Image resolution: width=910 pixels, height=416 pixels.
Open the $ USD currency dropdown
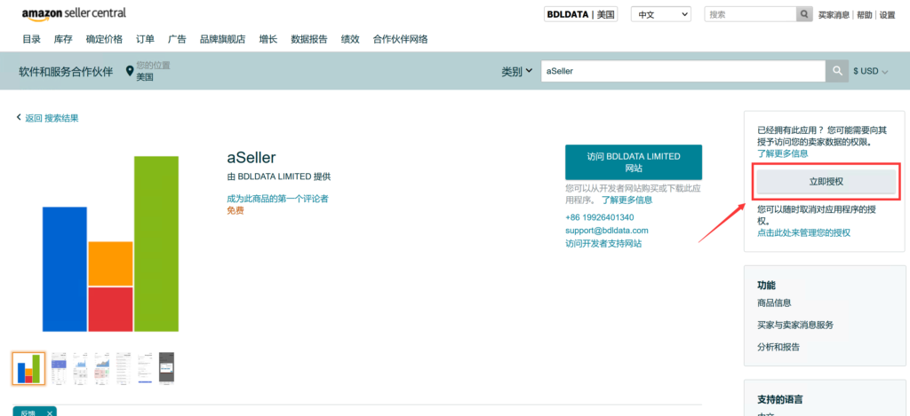(x=871, y=71)
